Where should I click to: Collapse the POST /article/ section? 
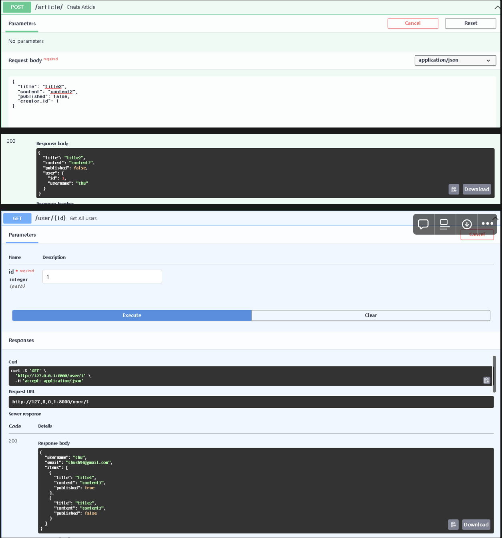click(x=497, y=7)
